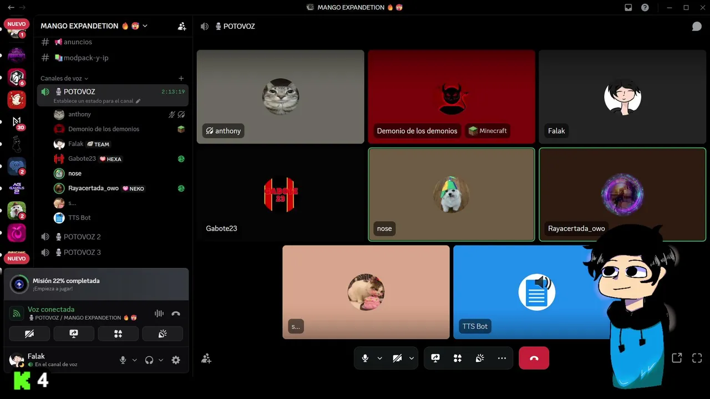Open soundboard from the call control bar

pos(480,359)
